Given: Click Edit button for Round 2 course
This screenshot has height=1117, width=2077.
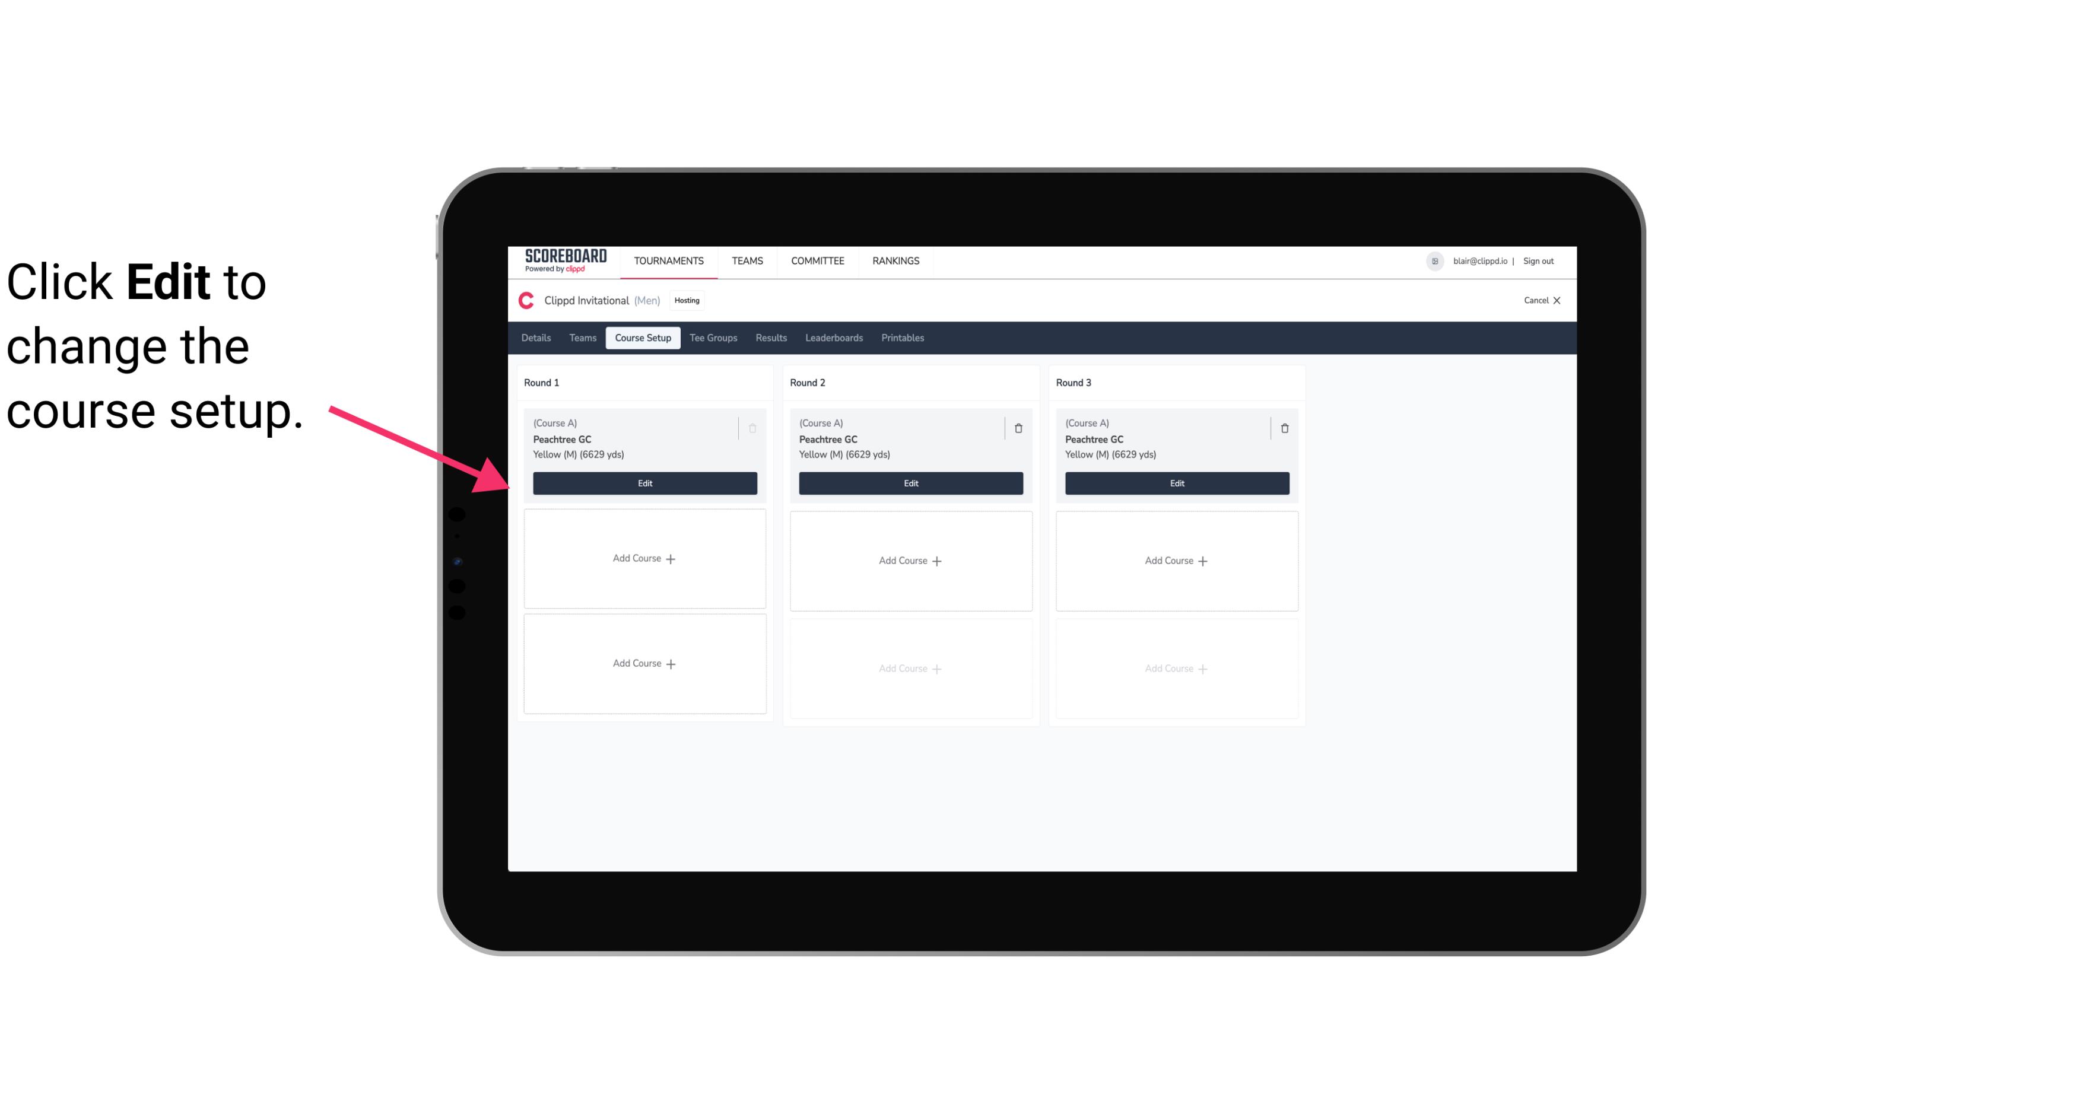Looking at the screenshot, I should tap(909, 483).
